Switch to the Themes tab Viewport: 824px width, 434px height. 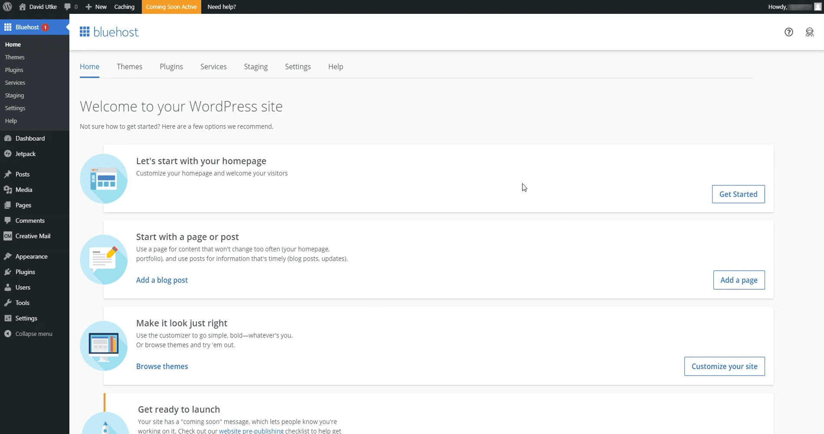(x=129, y=67)
